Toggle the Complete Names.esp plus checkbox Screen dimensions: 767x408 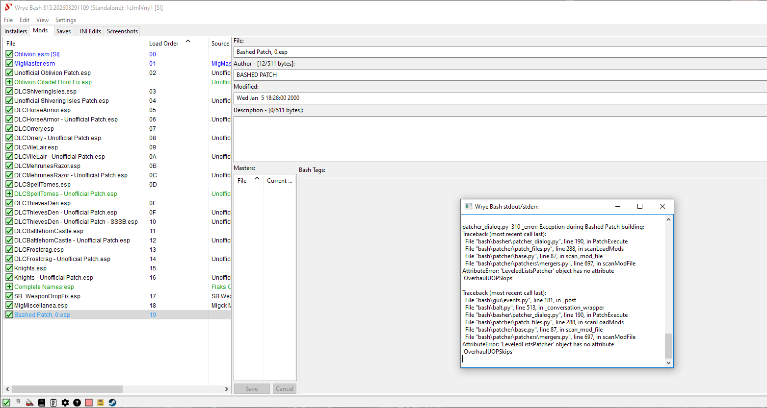(9, 287)
